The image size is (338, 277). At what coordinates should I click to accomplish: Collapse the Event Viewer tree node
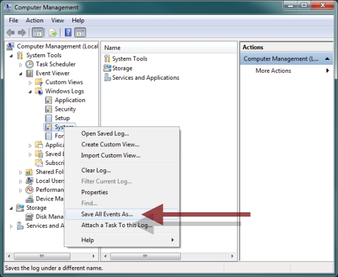pyautogui.click(x=21, y=73)
